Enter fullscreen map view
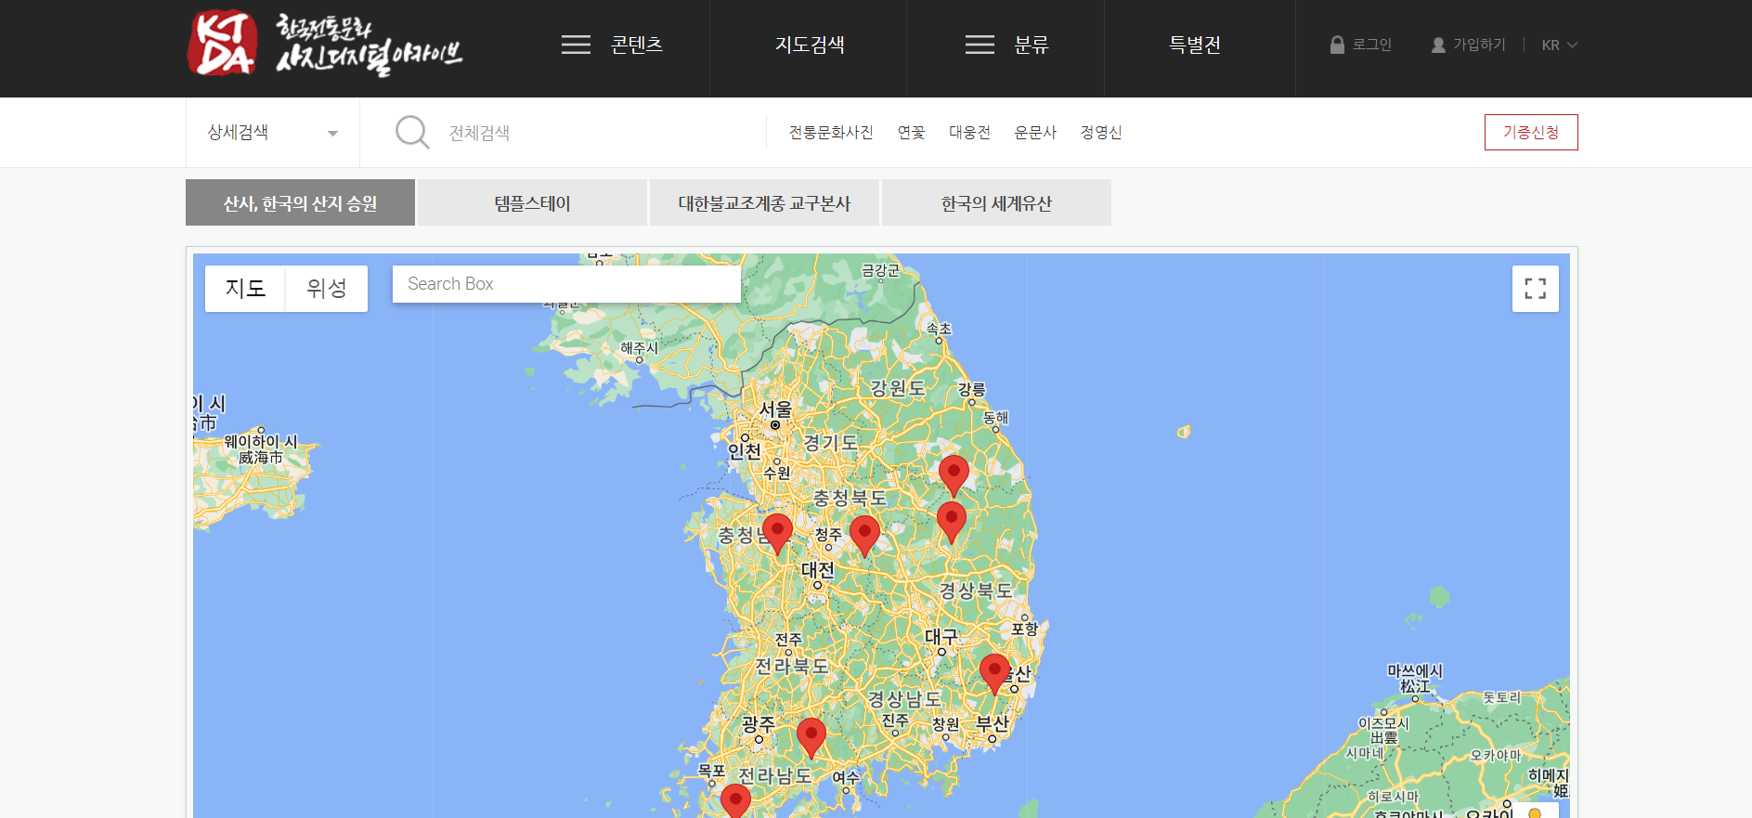The image size is (1752, 818). [1535, 289]
